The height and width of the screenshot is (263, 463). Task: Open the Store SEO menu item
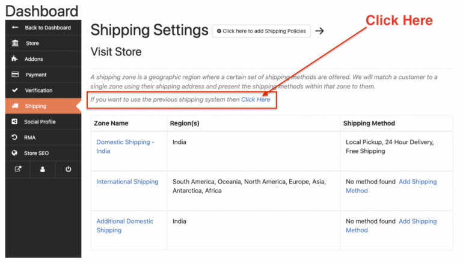pyautogui.click(x=43, y=153)
